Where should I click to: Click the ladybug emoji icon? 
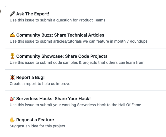click(x=12, y=77)
